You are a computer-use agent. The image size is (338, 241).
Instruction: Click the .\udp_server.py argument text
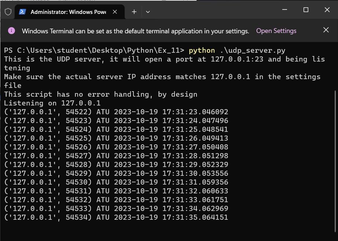(253, 51)
